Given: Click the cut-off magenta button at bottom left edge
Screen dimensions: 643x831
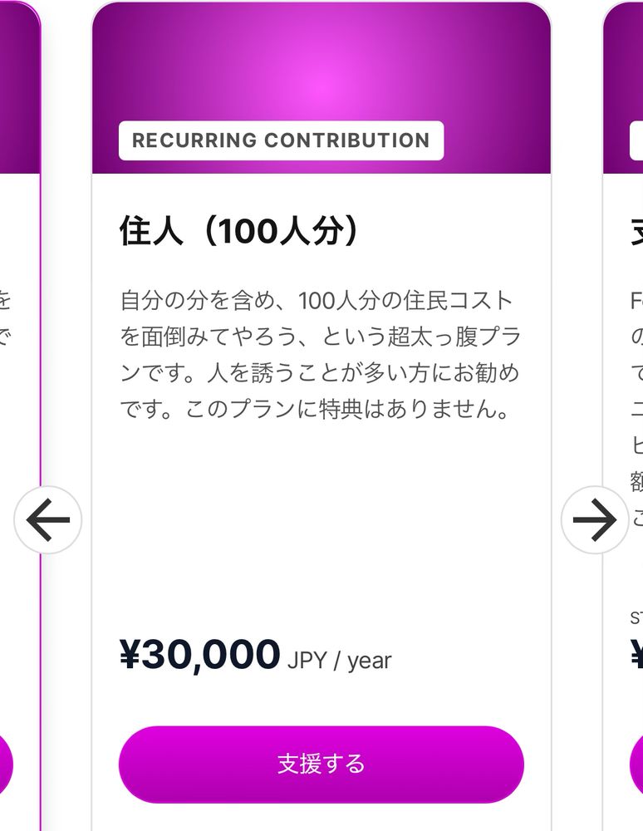Looking at the screenshot, I should click(x=6, y=765).
